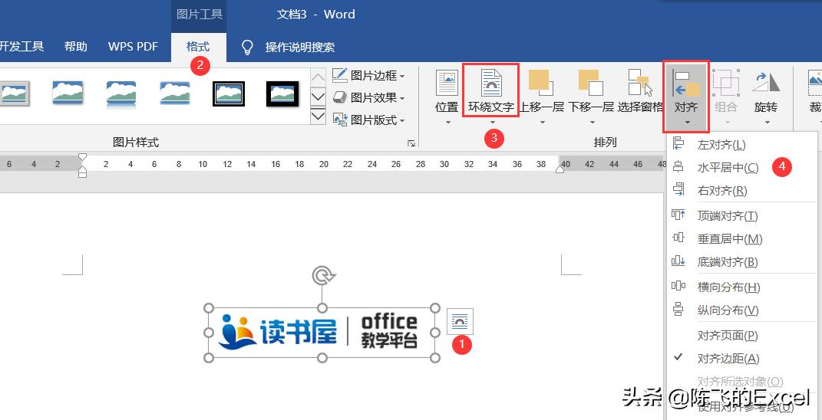The image size is (822, 420).
Task: Click the bottom-center resize handle of picture
Action: point(322,358)
